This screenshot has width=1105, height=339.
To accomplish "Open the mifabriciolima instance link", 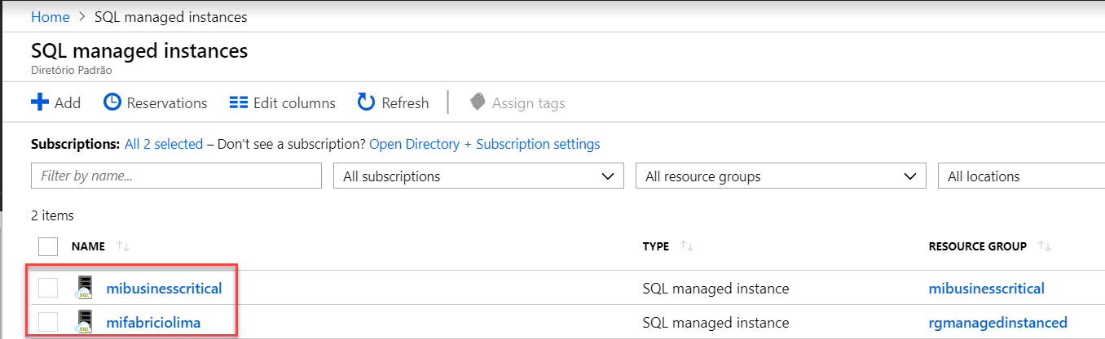I will 153,323.
